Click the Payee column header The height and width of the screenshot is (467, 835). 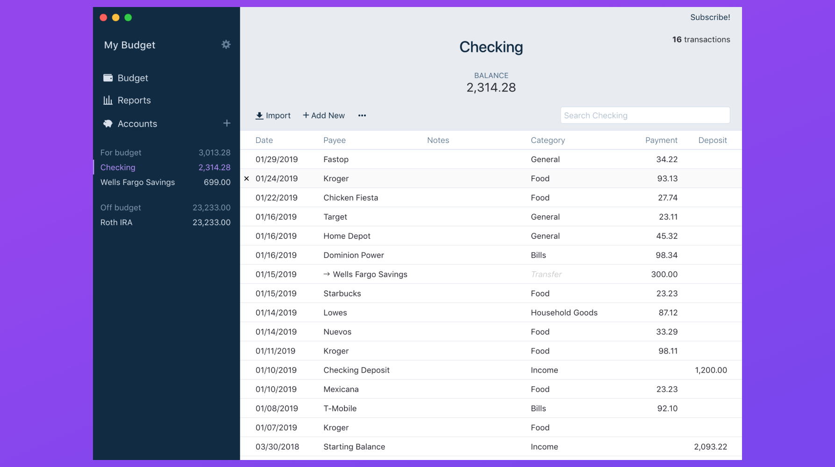(335, 140)
